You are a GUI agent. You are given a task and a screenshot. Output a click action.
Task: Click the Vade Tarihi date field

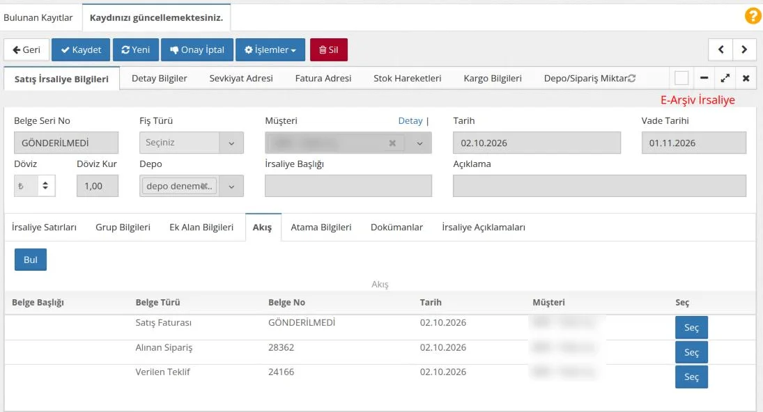tap(693, 143)
